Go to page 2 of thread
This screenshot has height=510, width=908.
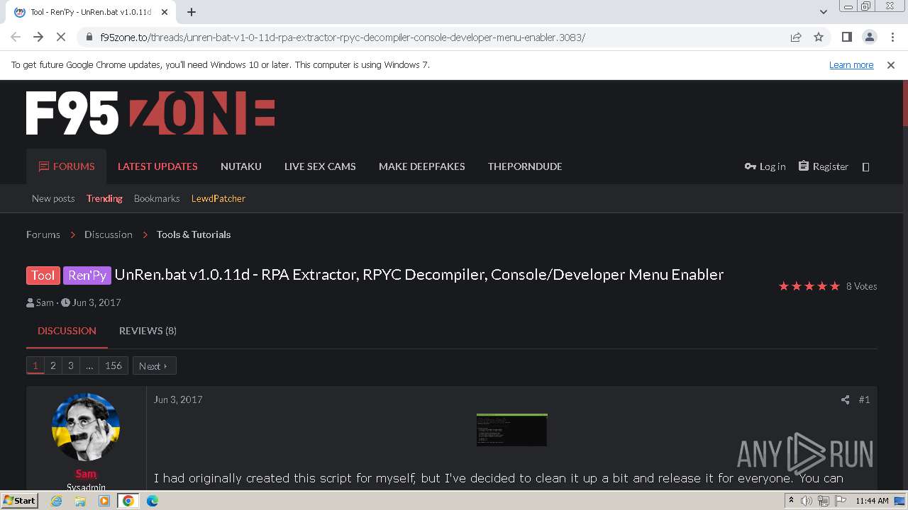click(x=52, y=365)
